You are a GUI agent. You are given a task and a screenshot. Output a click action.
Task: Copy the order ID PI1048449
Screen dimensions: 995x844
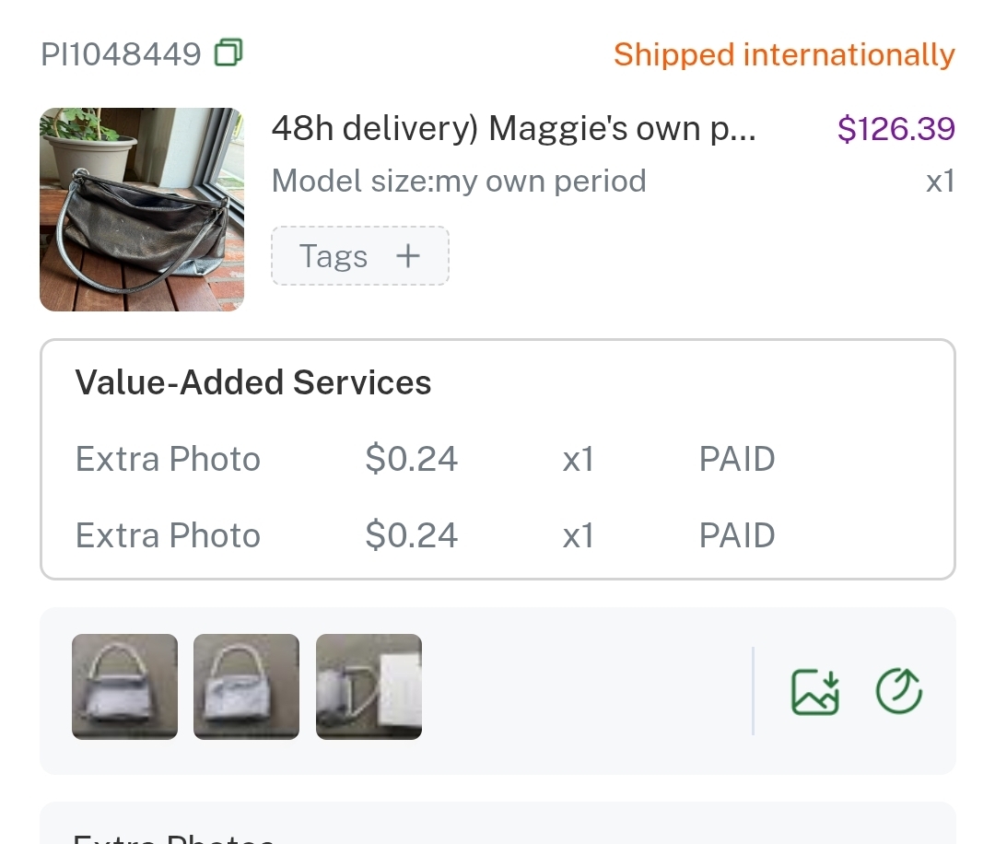click(228, 53)
